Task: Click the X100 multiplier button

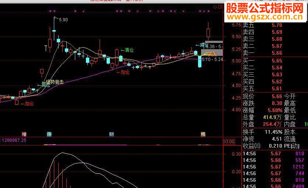Action: point(229,141)
